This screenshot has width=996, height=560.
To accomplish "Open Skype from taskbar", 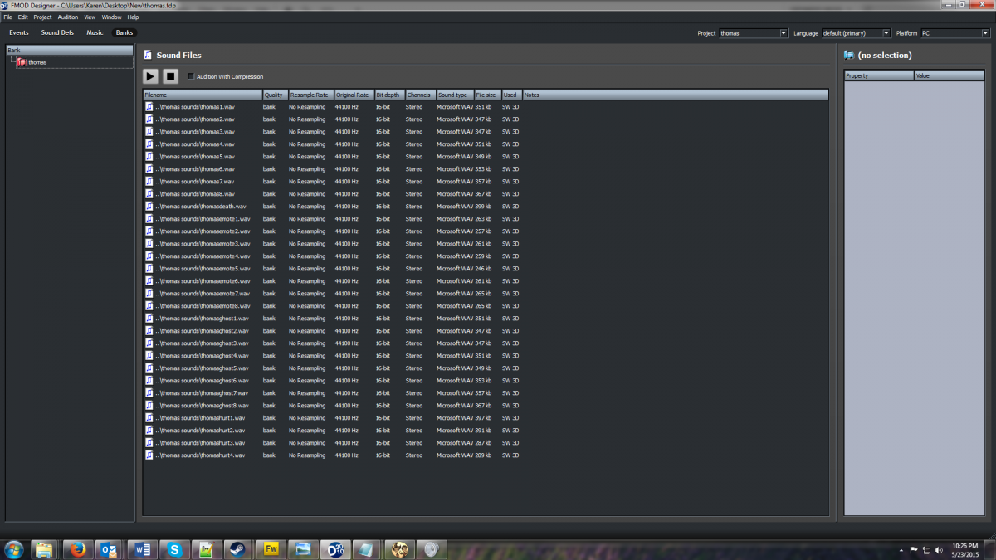I will click(x=174, y=549).
